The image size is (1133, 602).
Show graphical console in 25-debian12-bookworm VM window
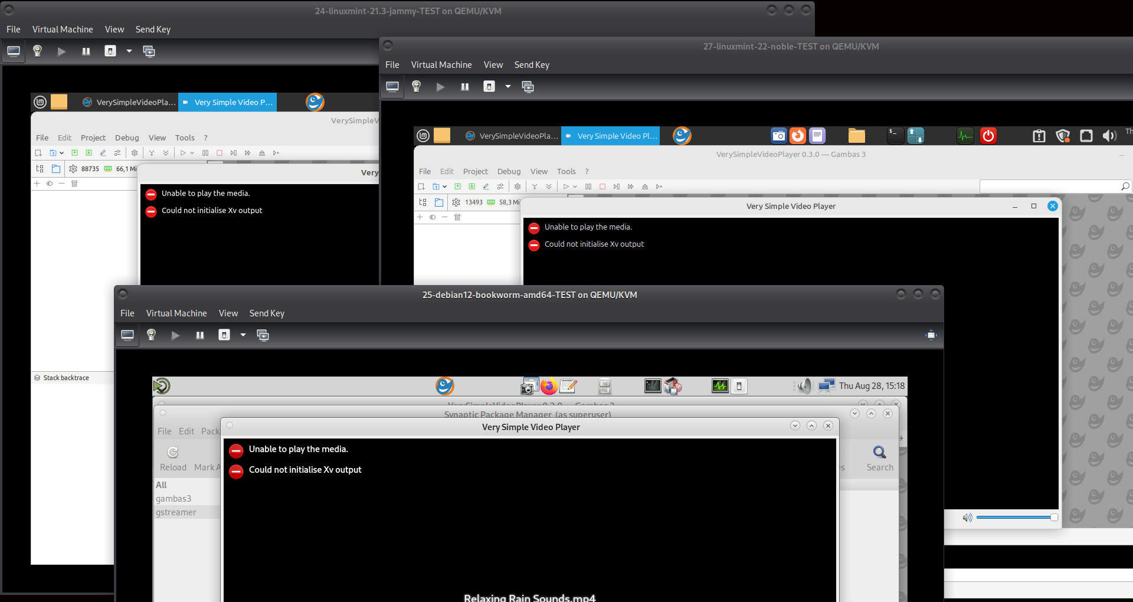pyautogui.click(x=127, y=335)
